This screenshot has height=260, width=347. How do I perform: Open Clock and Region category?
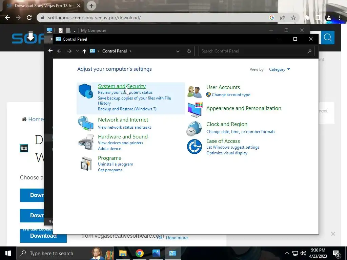pyautogui.click(x=227, y=124)
